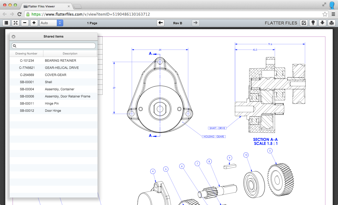Screen dimensions: 338x205
Task: Click browser forward arrow
Action: tap(12, 14)
